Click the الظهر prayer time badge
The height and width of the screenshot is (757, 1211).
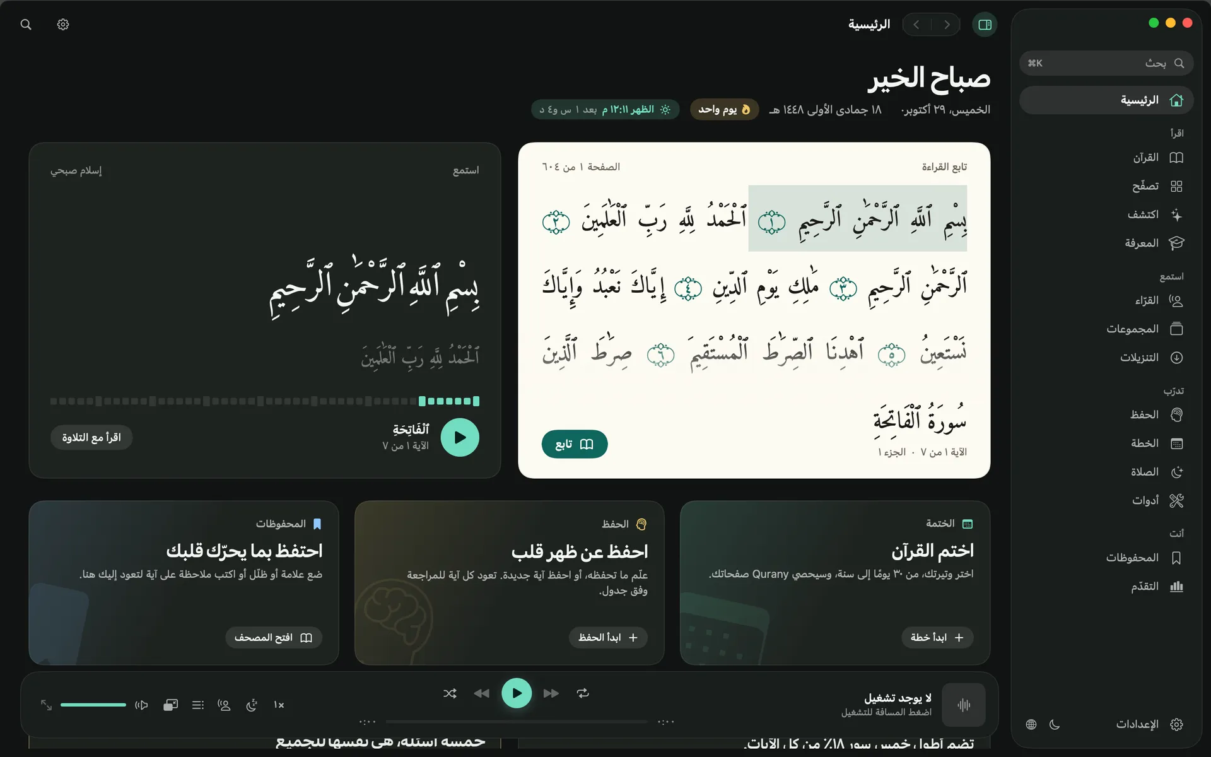click(605, 110)
